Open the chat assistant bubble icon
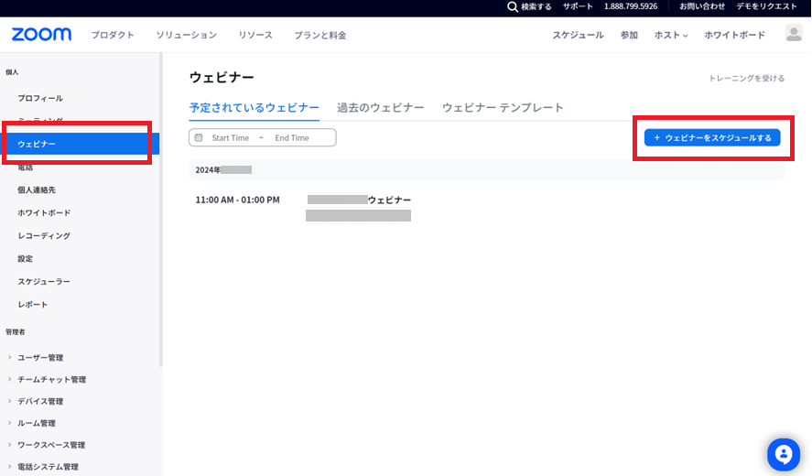The width and height of the screenshot is (812, 476). 784,454
